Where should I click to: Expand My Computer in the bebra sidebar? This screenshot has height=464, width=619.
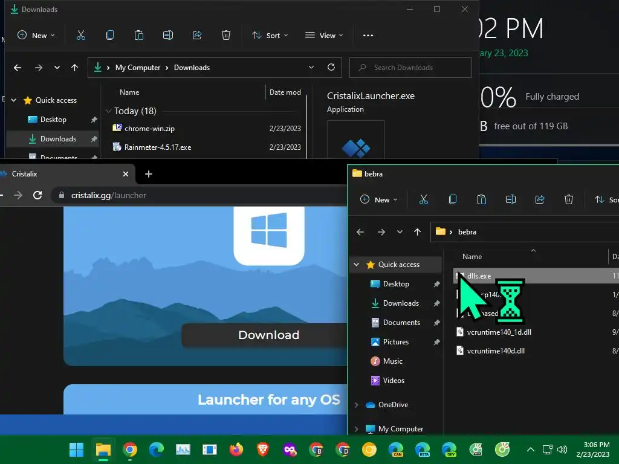coord(357,429)
